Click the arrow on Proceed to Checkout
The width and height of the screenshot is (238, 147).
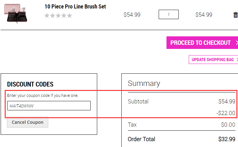point(237,43)
